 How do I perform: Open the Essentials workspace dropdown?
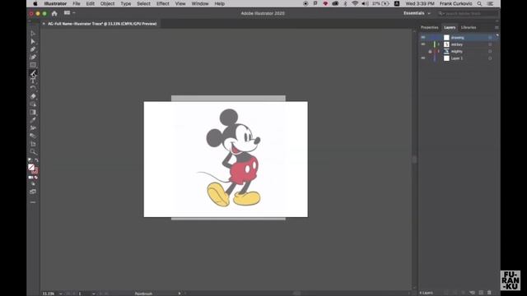(x=417, y=13)
